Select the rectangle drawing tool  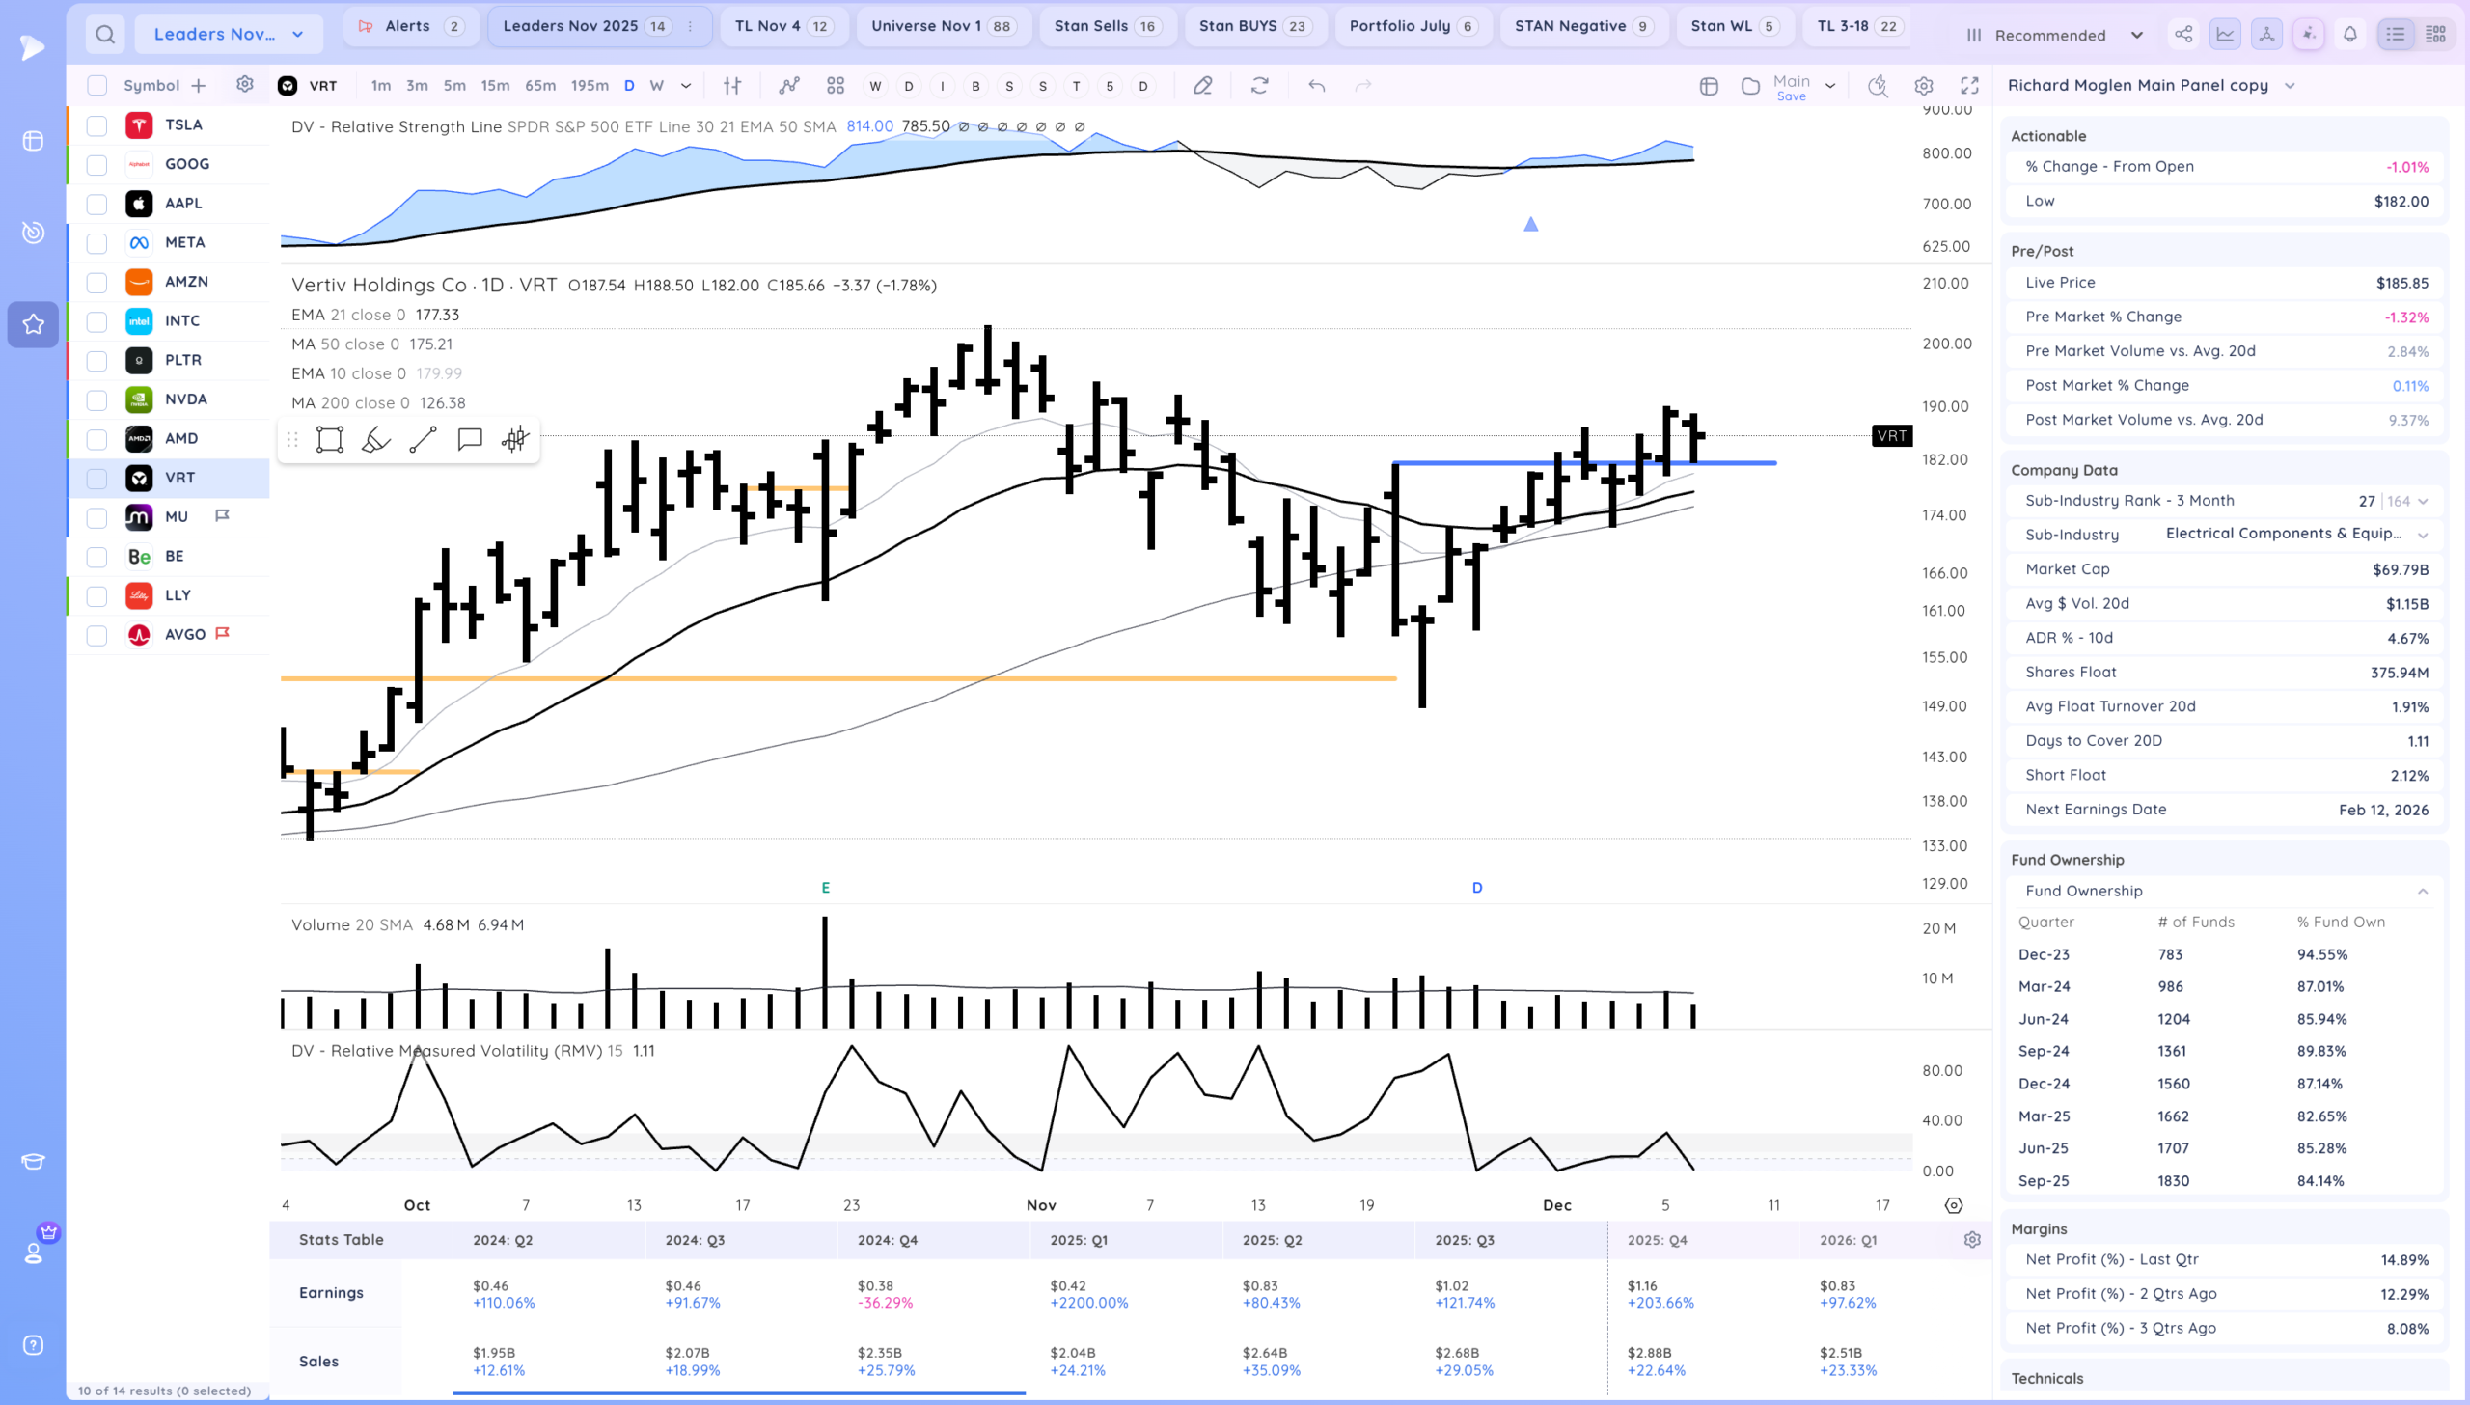tap(330, 440)
